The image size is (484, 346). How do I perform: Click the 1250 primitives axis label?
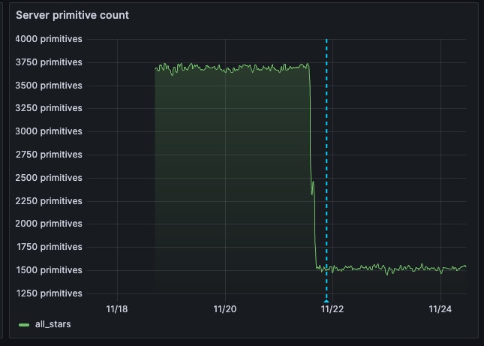(48, 293)
